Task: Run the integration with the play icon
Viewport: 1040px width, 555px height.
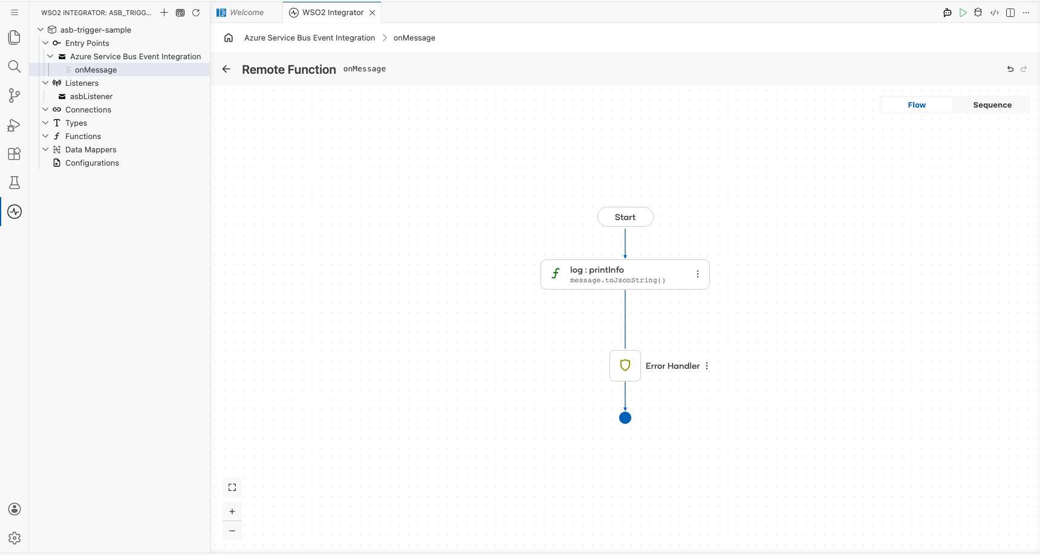Action: [x=963, y=12]
